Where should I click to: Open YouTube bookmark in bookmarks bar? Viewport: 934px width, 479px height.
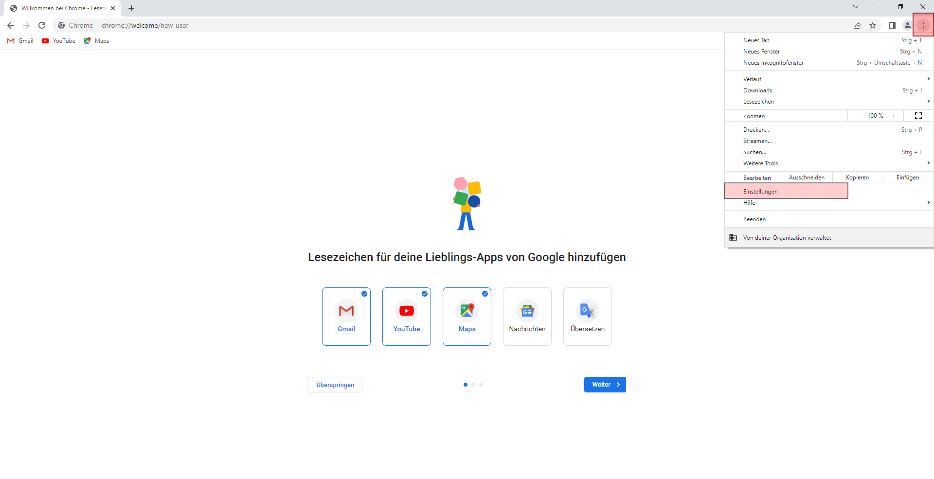pyautogui.click(x=58, y=41)
